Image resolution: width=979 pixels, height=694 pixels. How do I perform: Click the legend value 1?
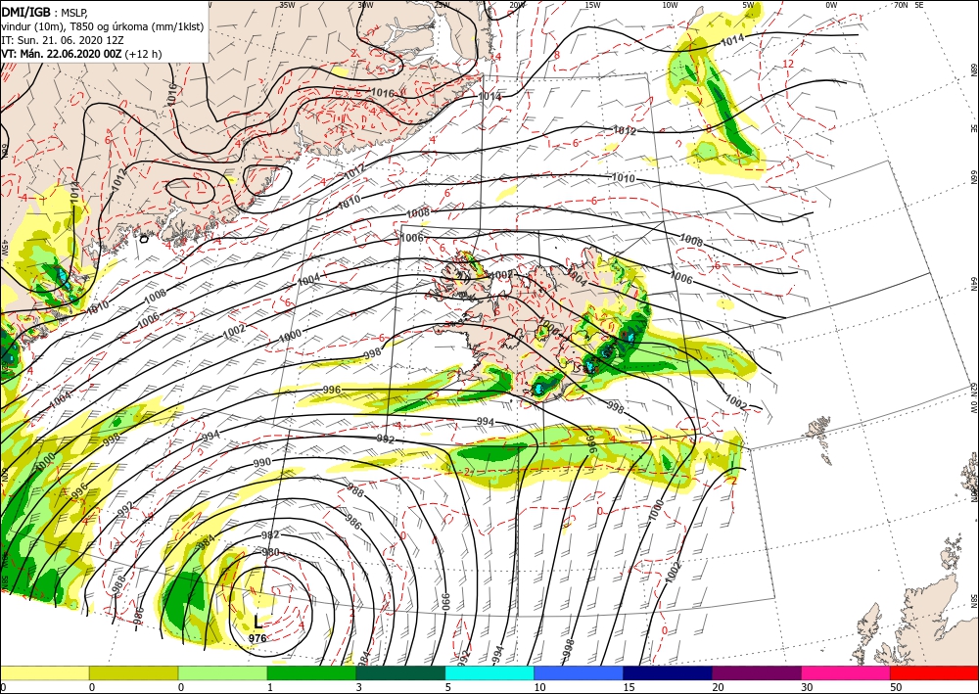point(270,687)
